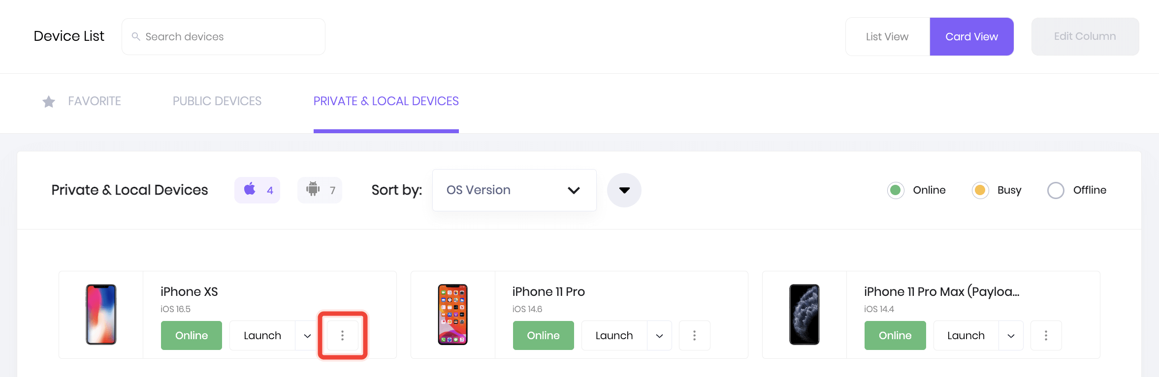Screen dimensions: 1159x377
Task: Click the search magnifier icon
Action: click(x=136, y=36)
